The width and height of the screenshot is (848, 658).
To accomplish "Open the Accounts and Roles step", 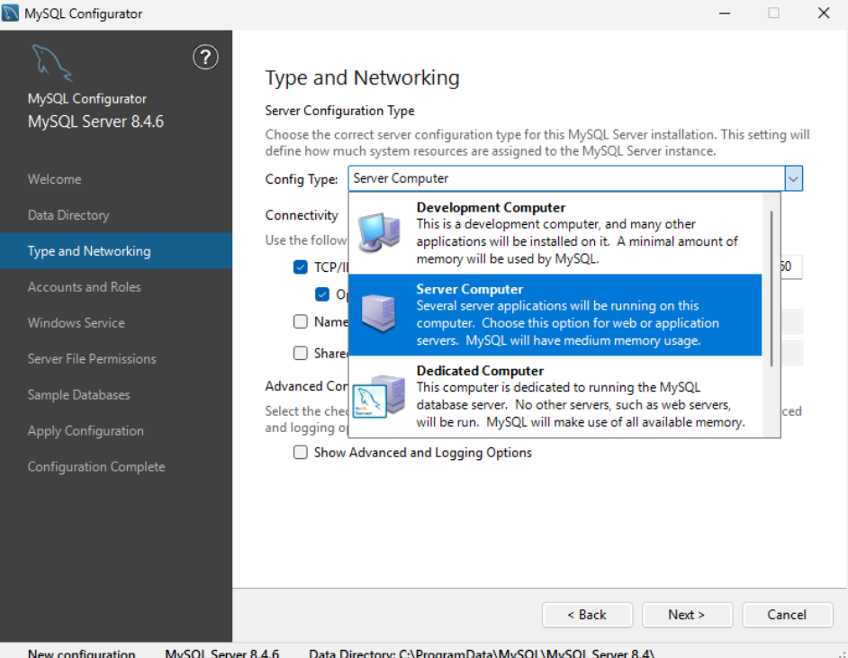I will (x=85, y=287).
